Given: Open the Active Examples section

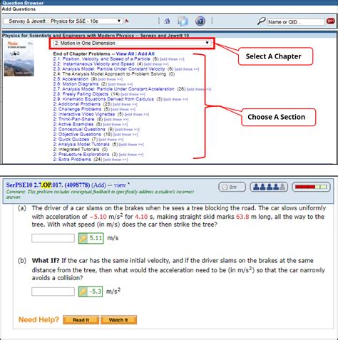Looking at the screenshot, I should coord(73,124).
